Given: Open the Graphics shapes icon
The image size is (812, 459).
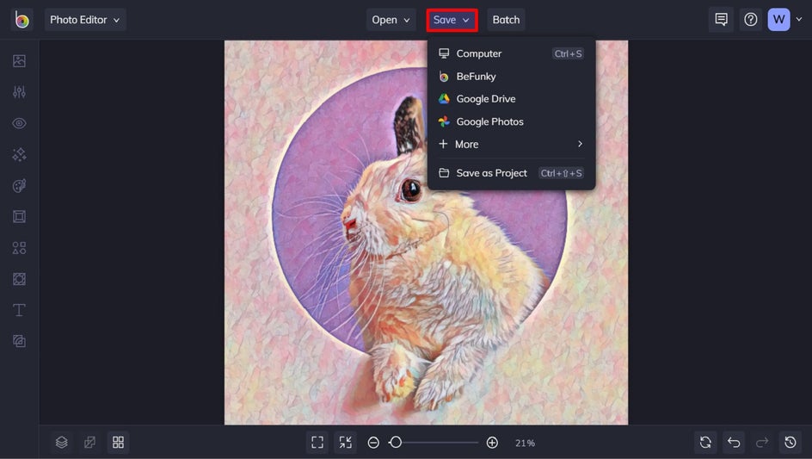Looking at the screenshot, I should tap(19, 248).
